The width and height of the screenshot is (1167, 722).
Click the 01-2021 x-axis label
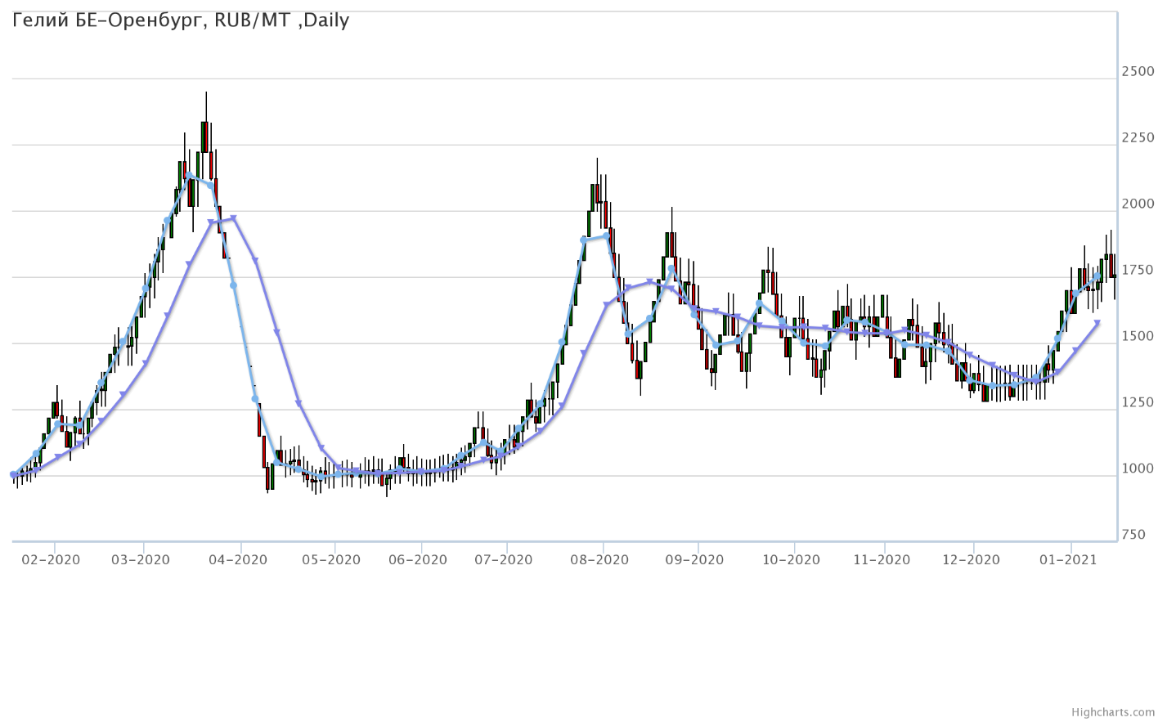1068,560
